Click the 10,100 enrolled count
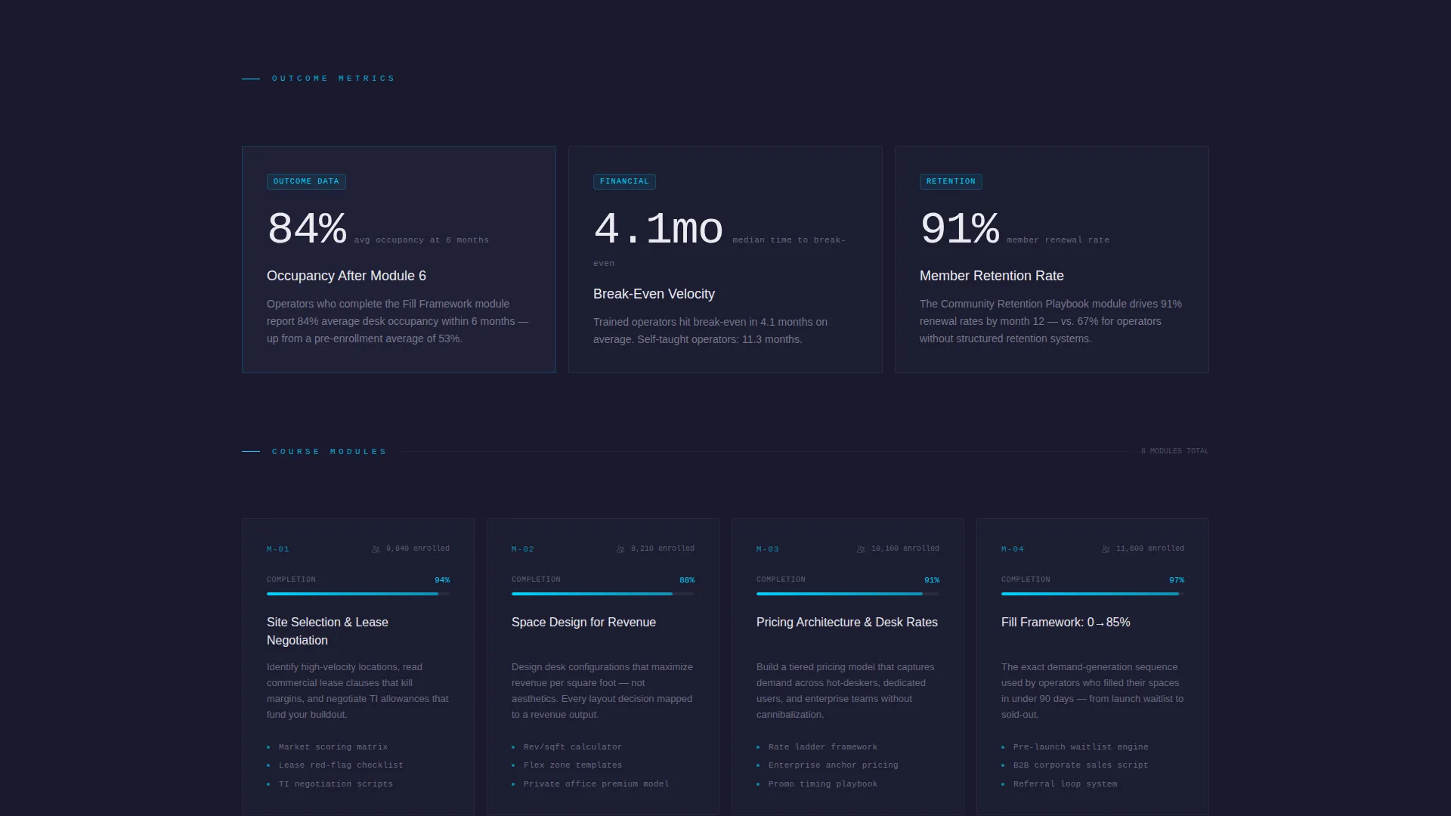 905,549
